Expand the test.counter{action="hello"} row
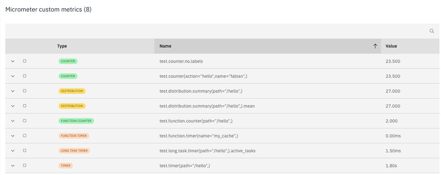 [x=13, y=76]
